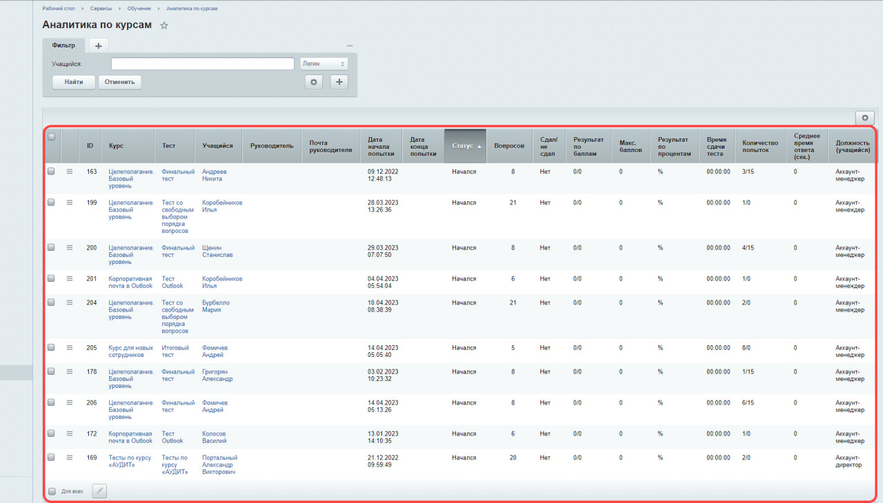
Task: Open row menu for ID 204
Action: [x=70, y=302]
